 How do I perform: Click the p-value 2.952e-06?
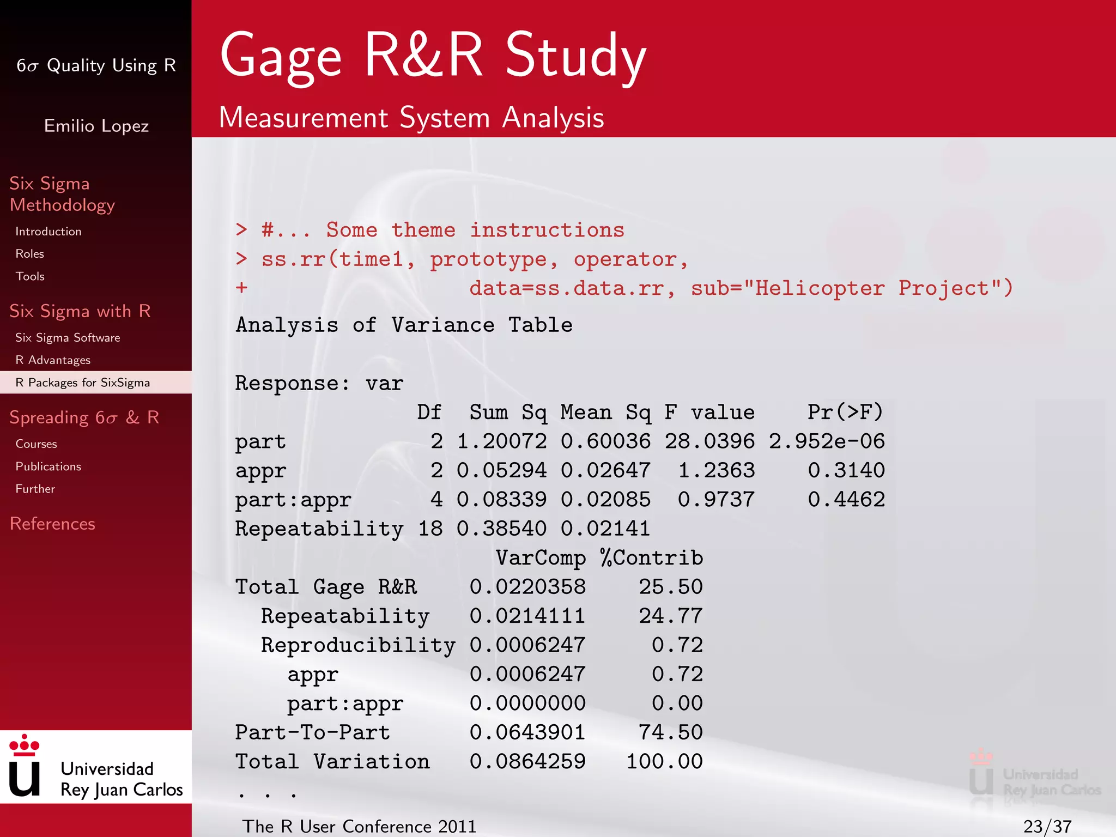click(x=827, y=441)
